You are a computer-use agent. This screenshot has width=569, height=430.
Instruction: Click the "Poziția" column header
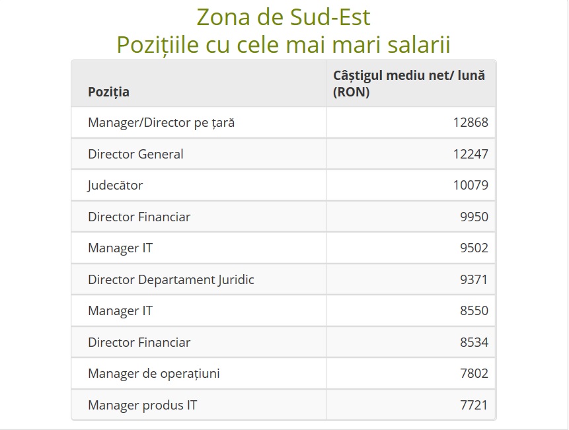108,92
